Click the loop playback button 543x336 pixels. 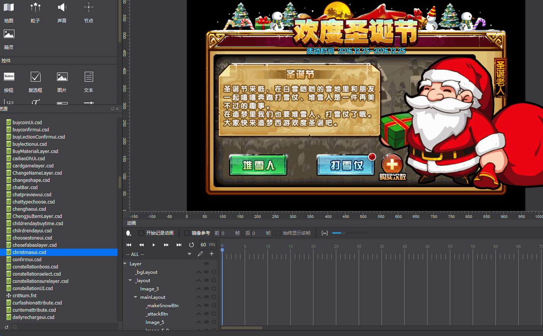(x=192, y=245)
